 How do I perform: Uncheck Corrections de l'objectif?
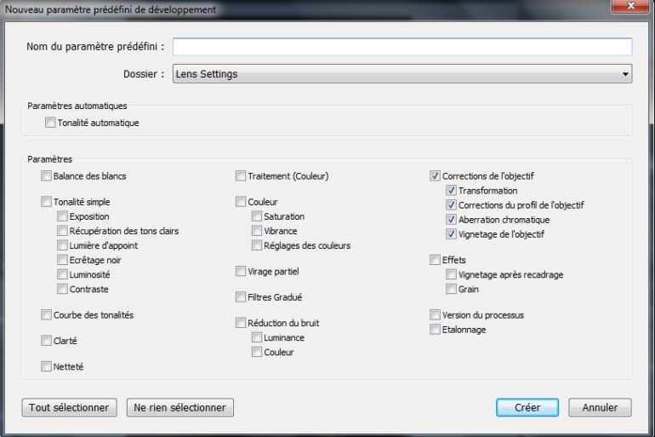(436, 176)
